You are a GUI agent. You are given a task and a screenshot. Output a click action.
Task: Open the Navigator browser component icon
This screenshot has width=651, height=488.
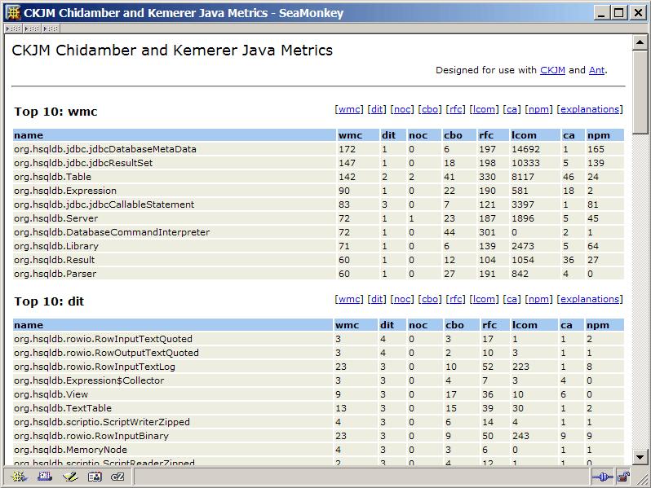[18, 477]
